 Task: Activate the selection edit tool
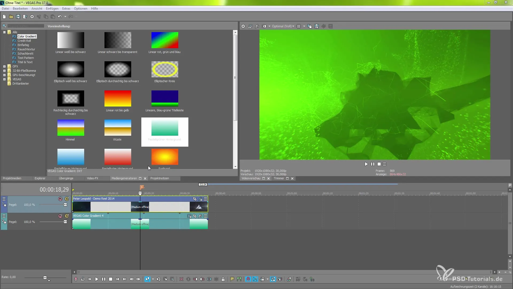(165, 279)
